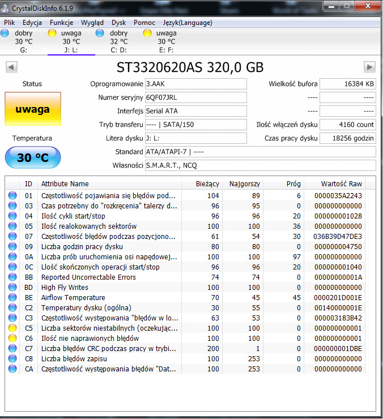This screenshot has height=419, width=383.
Task: Click the Tryb transferu SATA/150 field
Action: point(196,125)
